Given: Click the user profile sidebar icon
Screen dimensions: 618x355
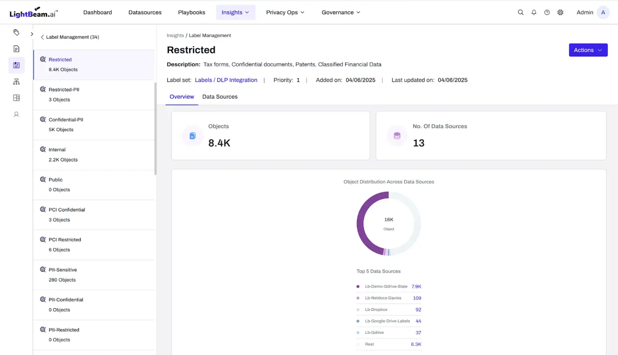Looking at the screenshot, I should click(16, 114).
